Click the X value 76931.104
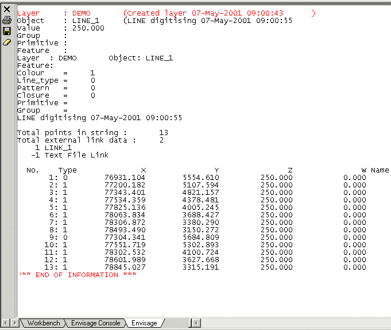The image size is (391, 330). click(x=125, y=178)
